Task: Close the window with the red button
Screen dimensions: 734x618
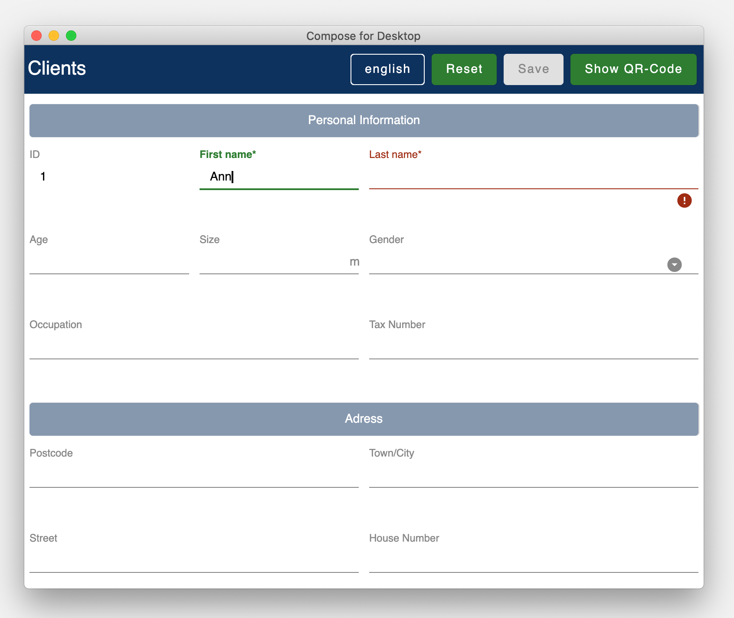Action: coord(36,36)
